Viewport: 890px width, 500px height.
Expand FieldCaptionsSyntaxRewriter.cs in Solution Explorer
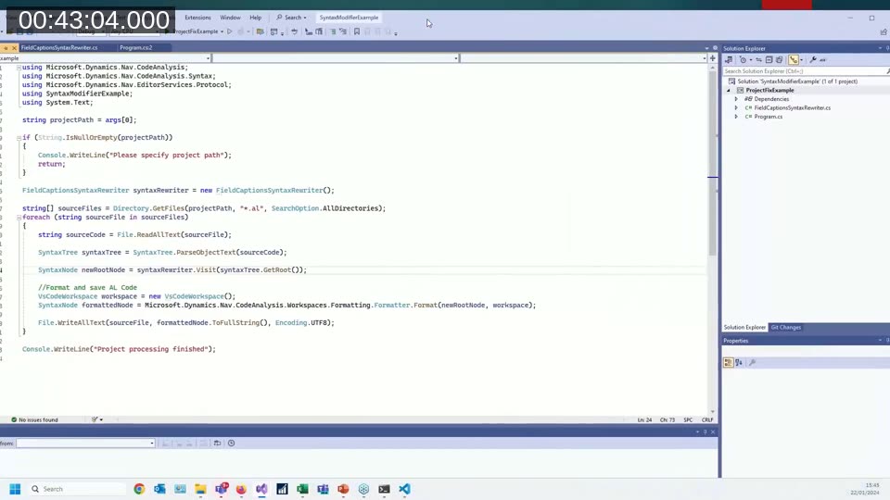(x=737, y=107)
